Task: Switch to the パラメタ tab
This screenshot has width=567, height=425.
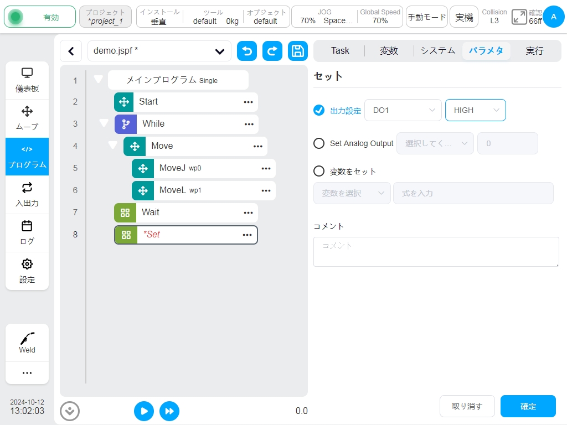Action: (486, 50)
